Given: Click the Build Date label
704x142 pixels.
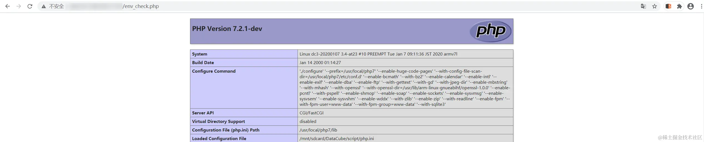Looking at the screenshot, I should coord(203,63).
